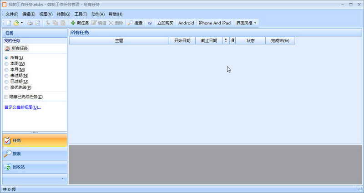Open the 文件(F) menu
The width and height of the screenshot is (364, 193).
(12, 14)
